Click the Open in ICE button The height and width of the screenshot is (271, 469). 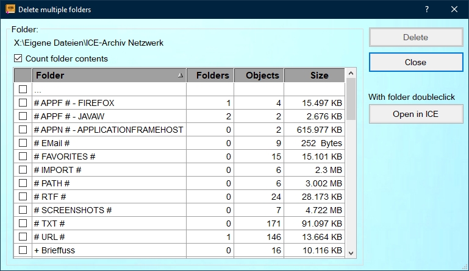[x=415, y=114]
